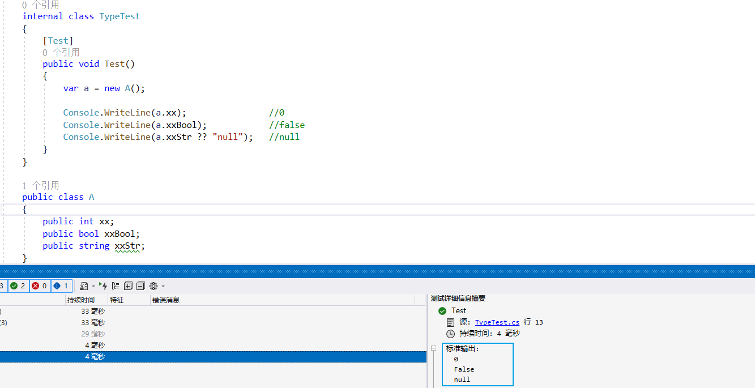Open the dropdown arrow beside the playlist icon
755x388 pixels.
[93, 286]
